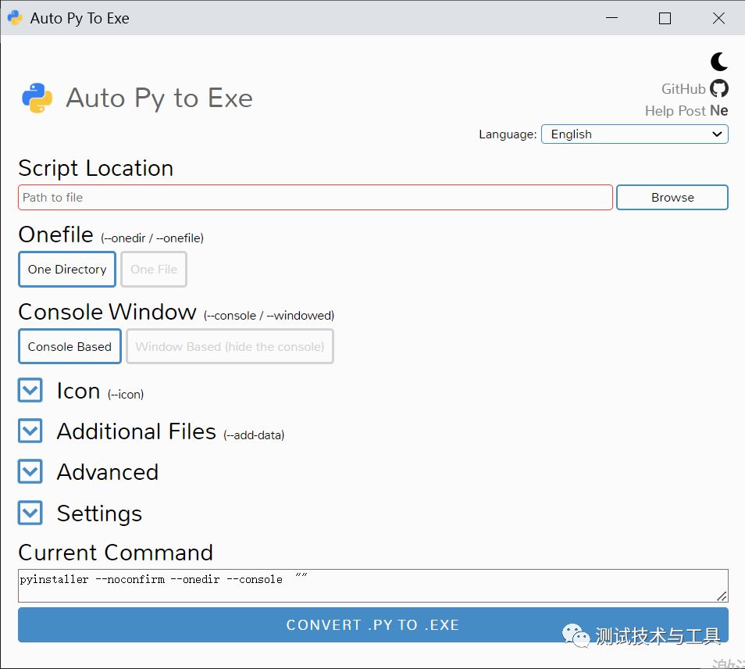
Task: Click the Path to file input field
Action: pos(315,197)
